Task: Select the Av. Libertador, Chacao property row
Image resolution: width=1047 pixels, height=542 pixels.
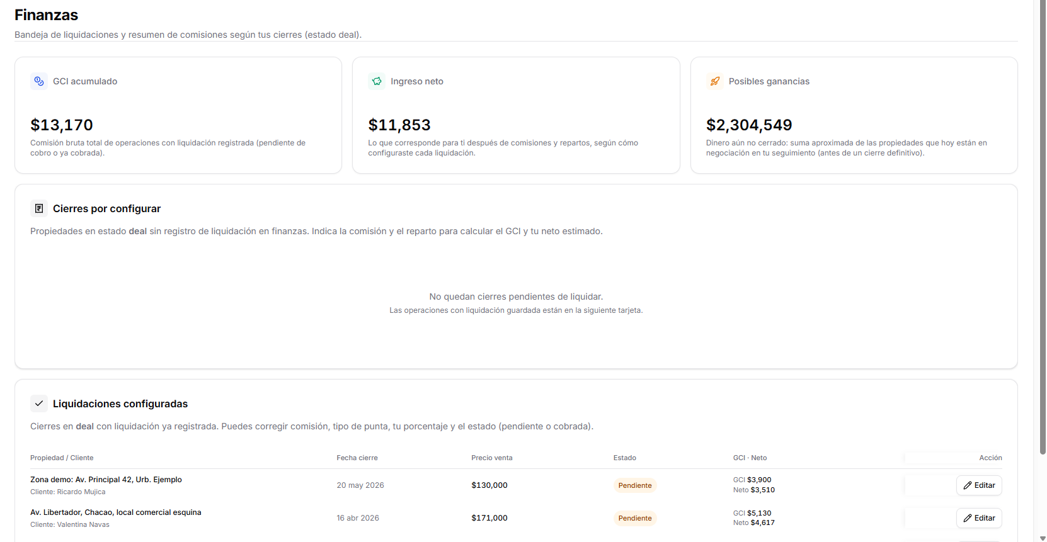Action: tap(516, 518)
